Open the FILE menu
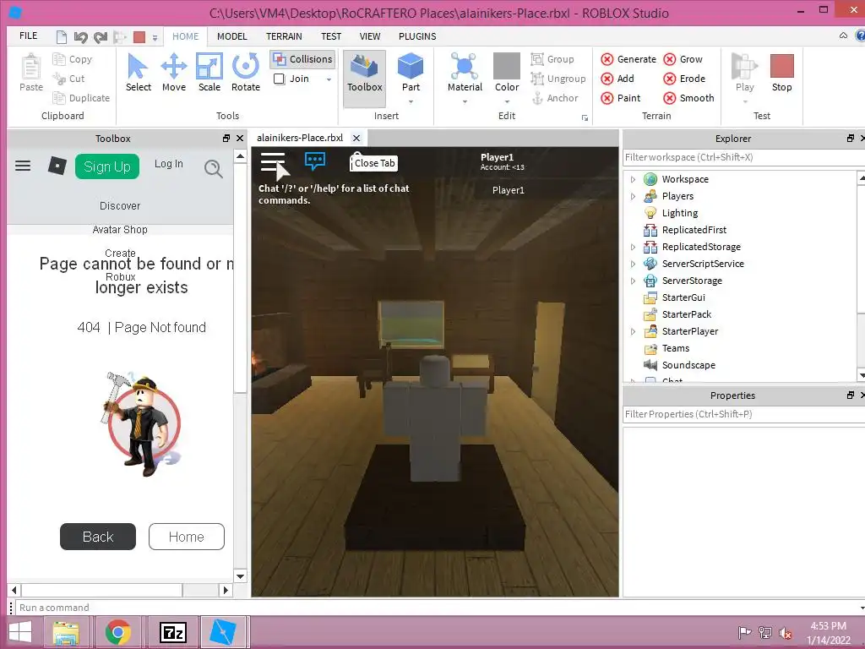Viewport: 865px width, 649px height. [x=28, y=35]
